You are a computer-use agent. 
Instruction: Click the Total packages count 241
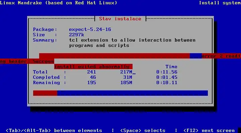[91, 72]
